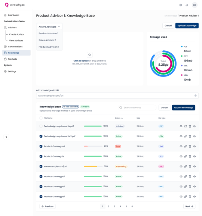Viewport: 202px width, 216px height.
Task: Click the 'Click to upload' link
Action: pyautogui.click(x=81, y=61)
